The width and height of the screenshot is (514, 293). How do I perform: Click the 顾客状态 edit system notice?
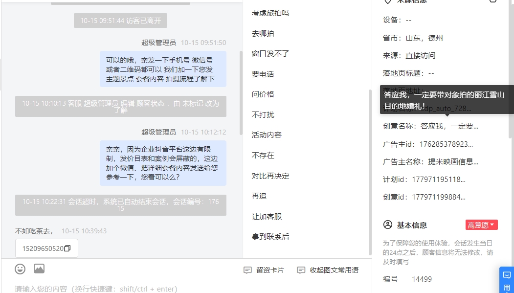coord(121,107)
